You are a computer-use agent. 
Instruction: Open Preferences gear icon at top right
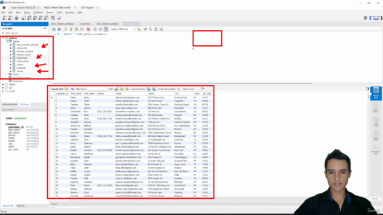[x=366, y=18]
